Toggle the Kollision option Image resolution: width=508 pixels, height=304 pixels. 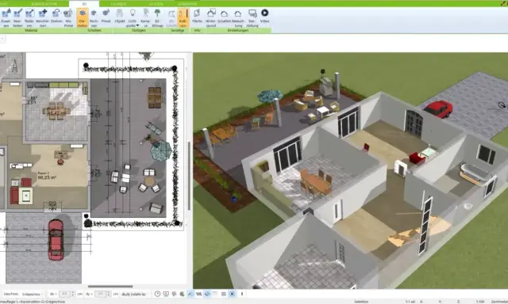pyautogui.click(x=183, y=17)
